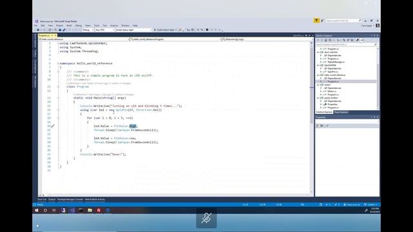Click the Cortana search circle on taskbar

click(x=45, y=210)
